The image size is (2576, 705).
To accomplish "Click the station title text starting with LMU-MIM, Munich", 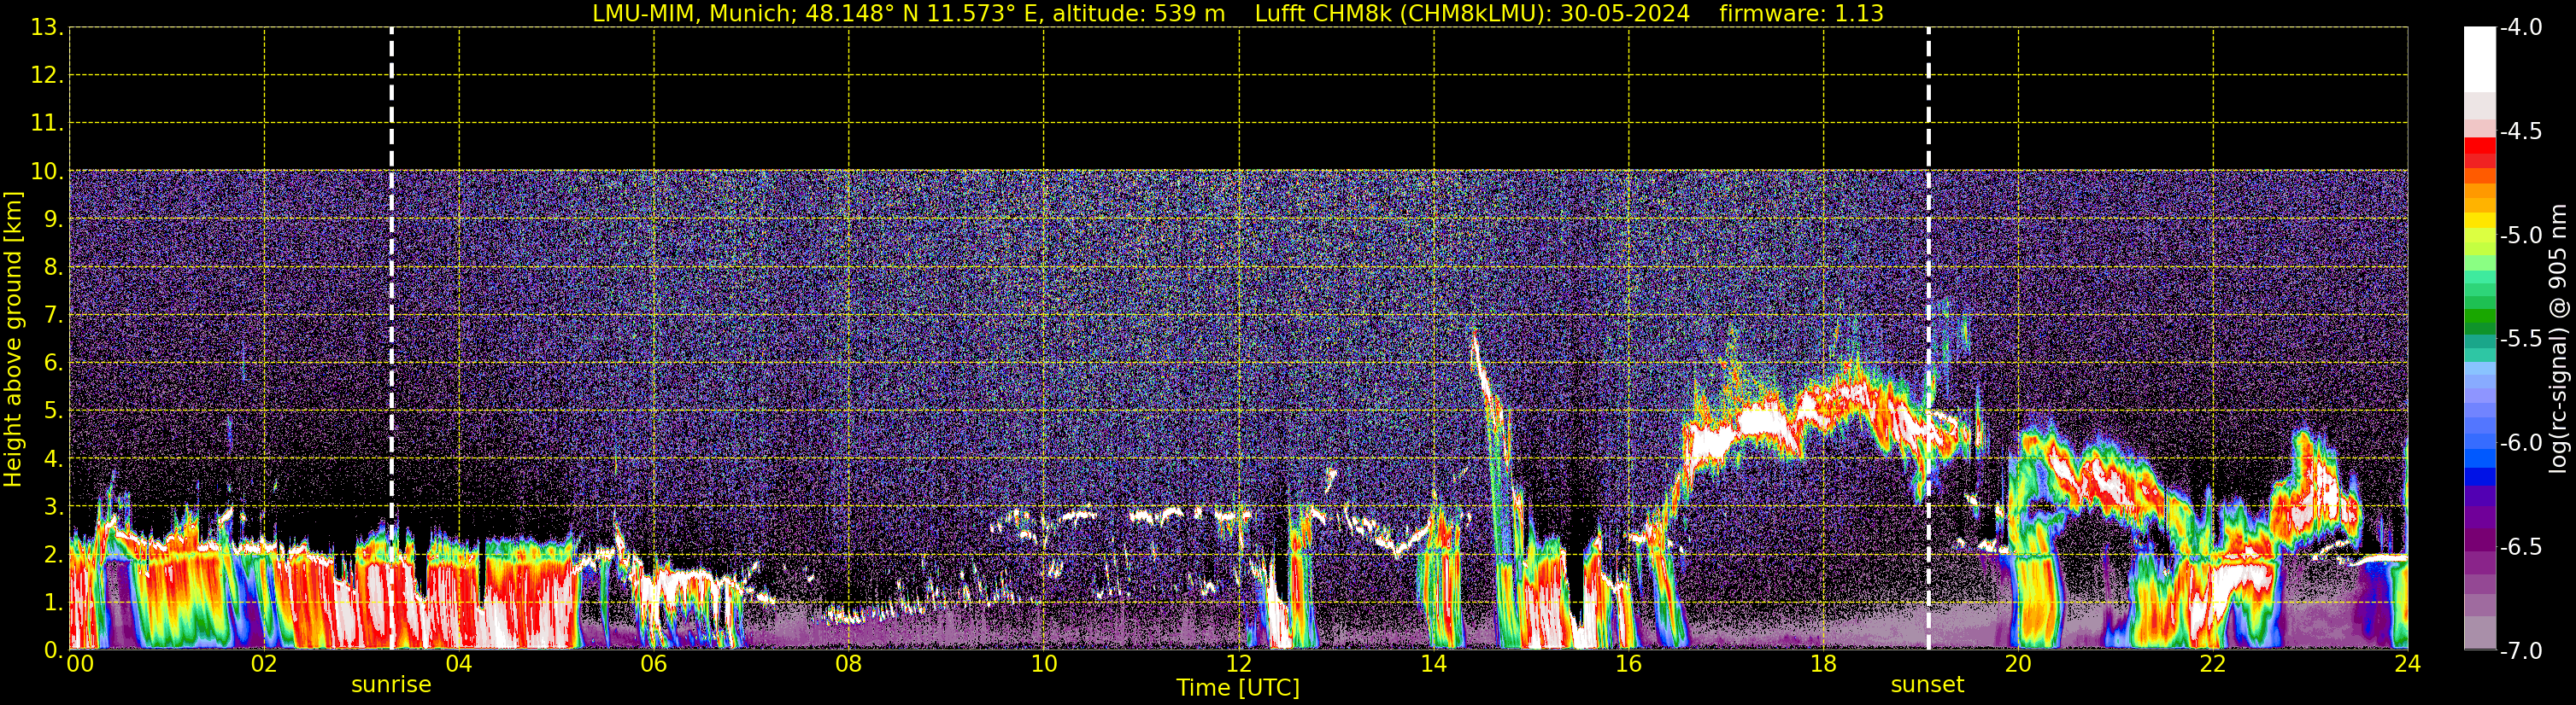I will coord(908,13).
